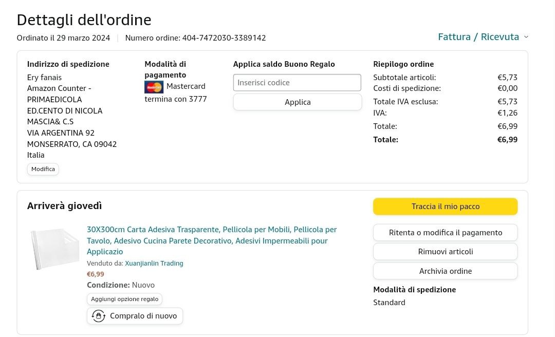This screenshot has width=555, height=337.
Task: Click the gift card code input field
Action: 297,83
